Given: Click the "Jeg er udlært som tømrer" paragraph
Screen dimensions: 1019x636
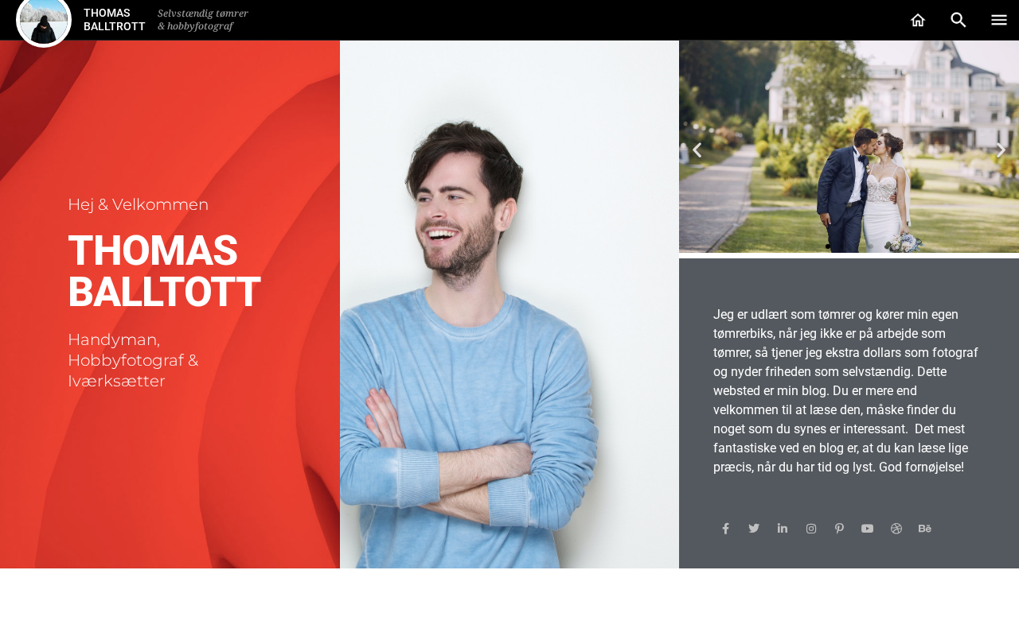Looking at the screenshot, I should (x=846, y=390).
